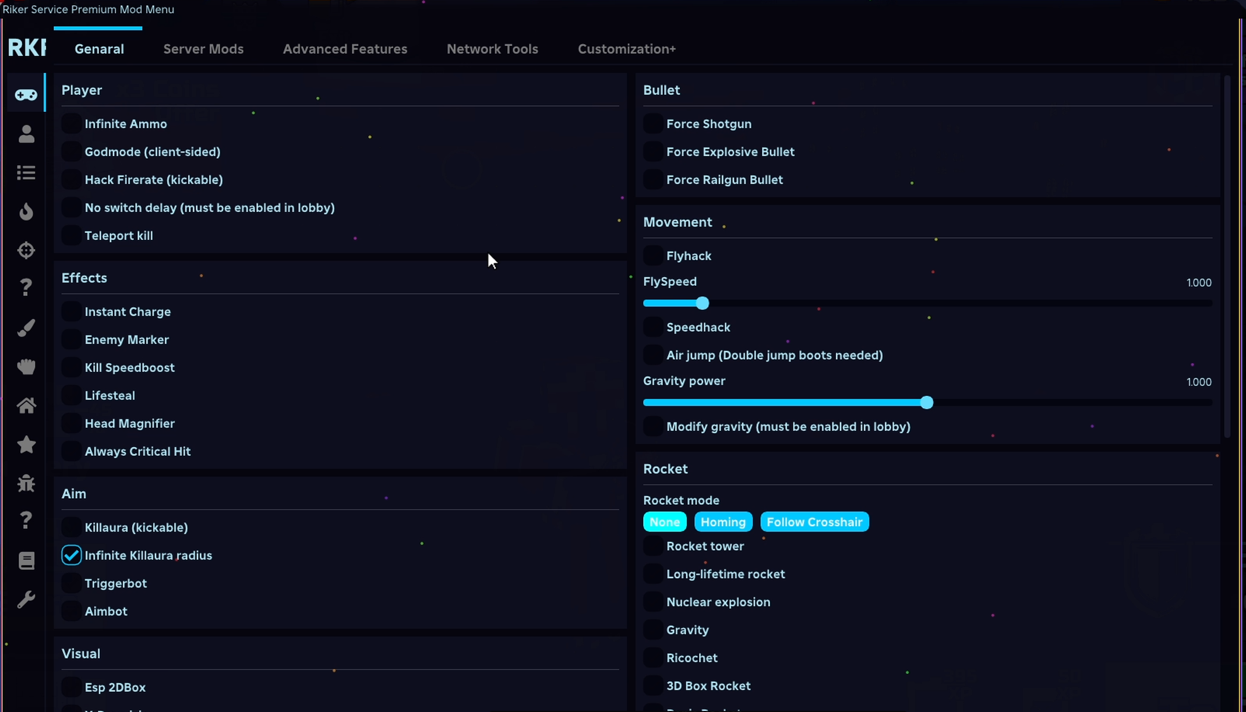Choose Follow Crosshair rocket mode
This screenshot has height=712, width=1246.
tap(814, 522)
